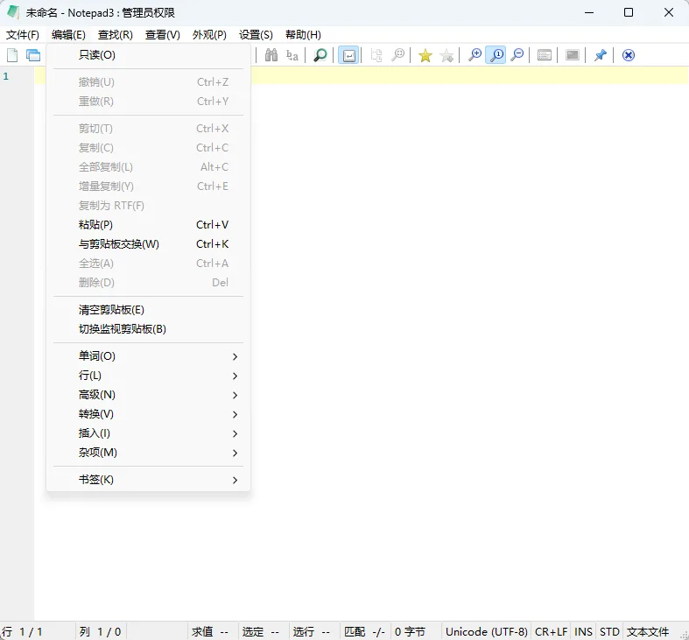Click the blue circled X exit icon
This screenshot has height=640, width=689.
click(629, 55)
